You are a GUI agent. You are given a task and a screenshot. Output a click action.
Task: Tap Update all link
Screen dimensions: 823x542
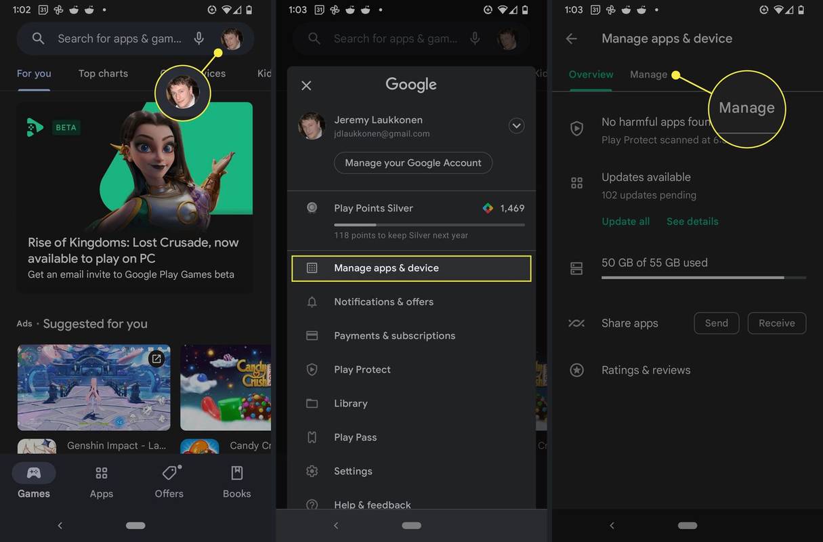click(x=625, y=222)
